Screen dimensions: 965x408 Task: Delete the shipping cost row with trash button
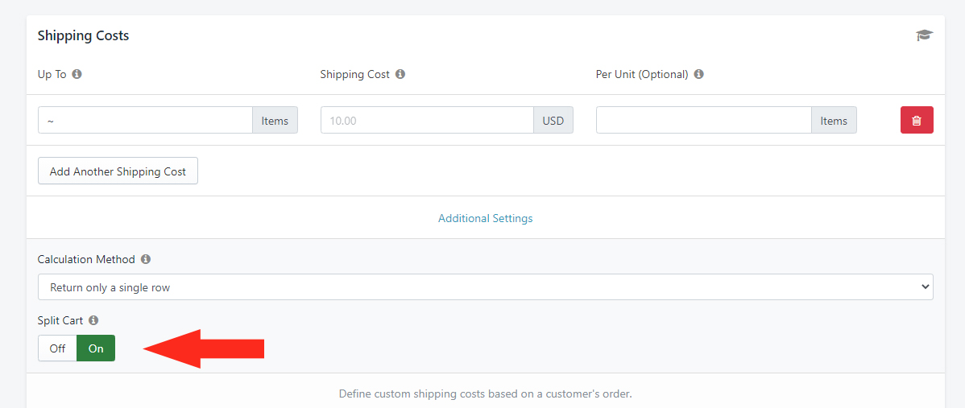pos(917,121)
